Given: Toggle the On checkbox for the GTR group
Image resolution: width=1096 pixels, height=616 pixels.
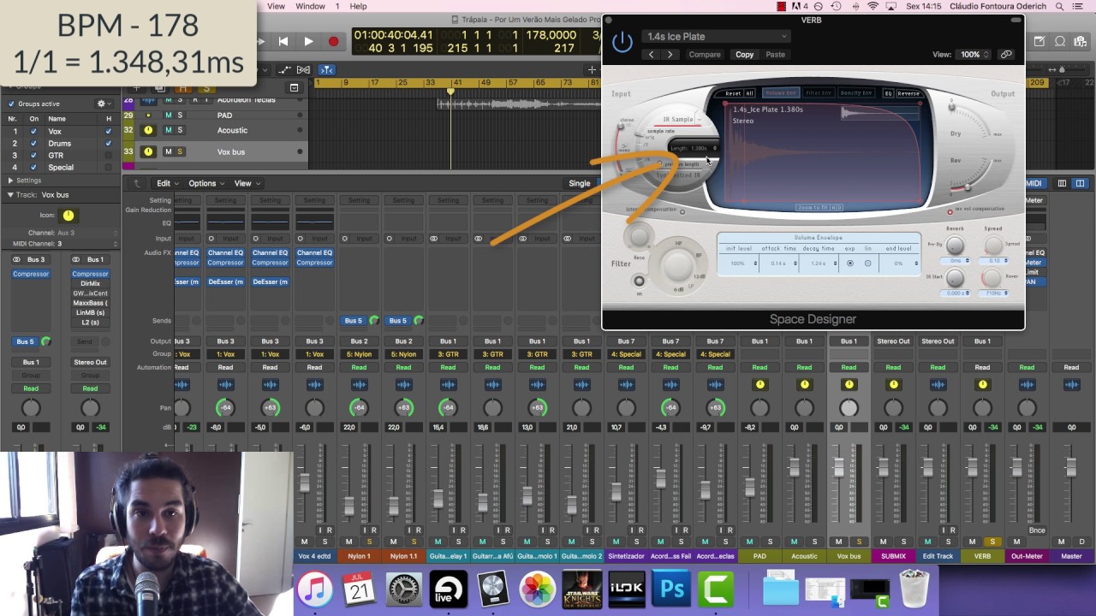Looking at the screenshot, I should coord(33,156).
